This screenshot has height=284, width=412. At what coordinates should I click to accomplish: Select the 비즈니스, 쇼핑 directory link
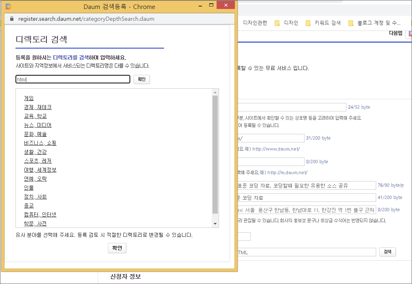(x=40, y=143)
